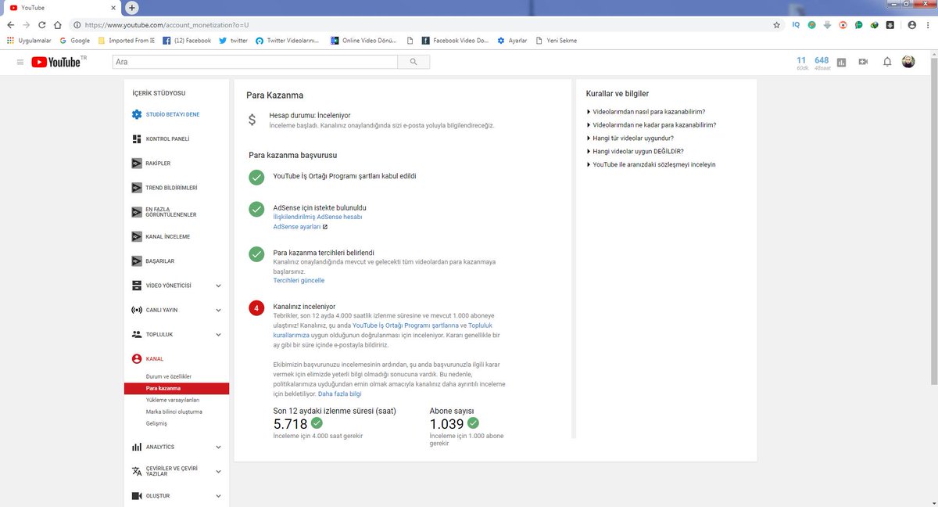Click Daha fazla bilgi link
This screenshot has width=938, height=507.
click(339, 394)
